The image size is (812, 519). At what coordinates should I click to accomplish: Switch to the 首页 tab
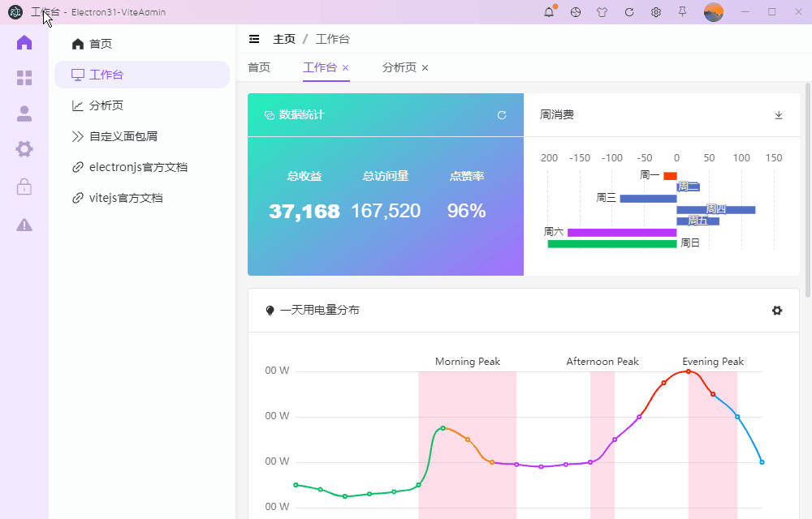pos(259,67)
